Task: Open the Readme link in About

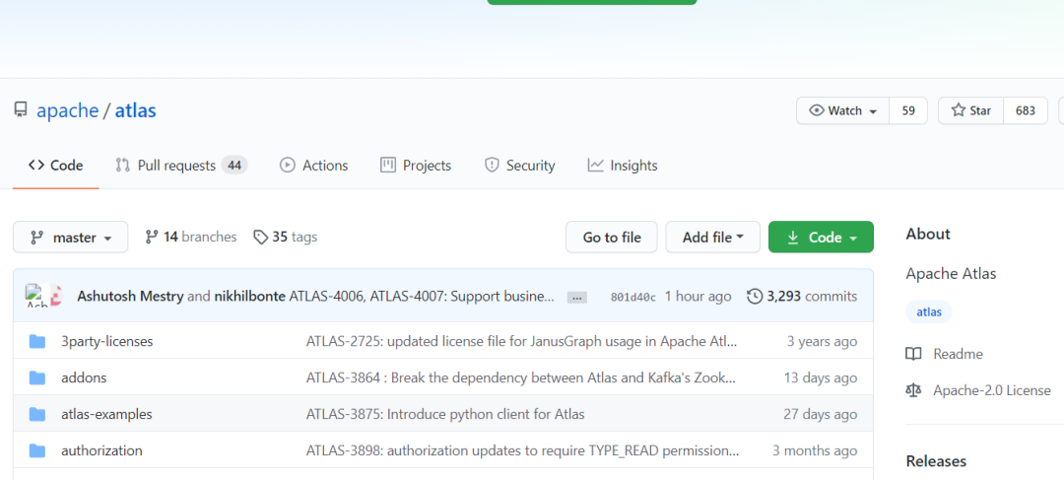Action: pos(958,354)
